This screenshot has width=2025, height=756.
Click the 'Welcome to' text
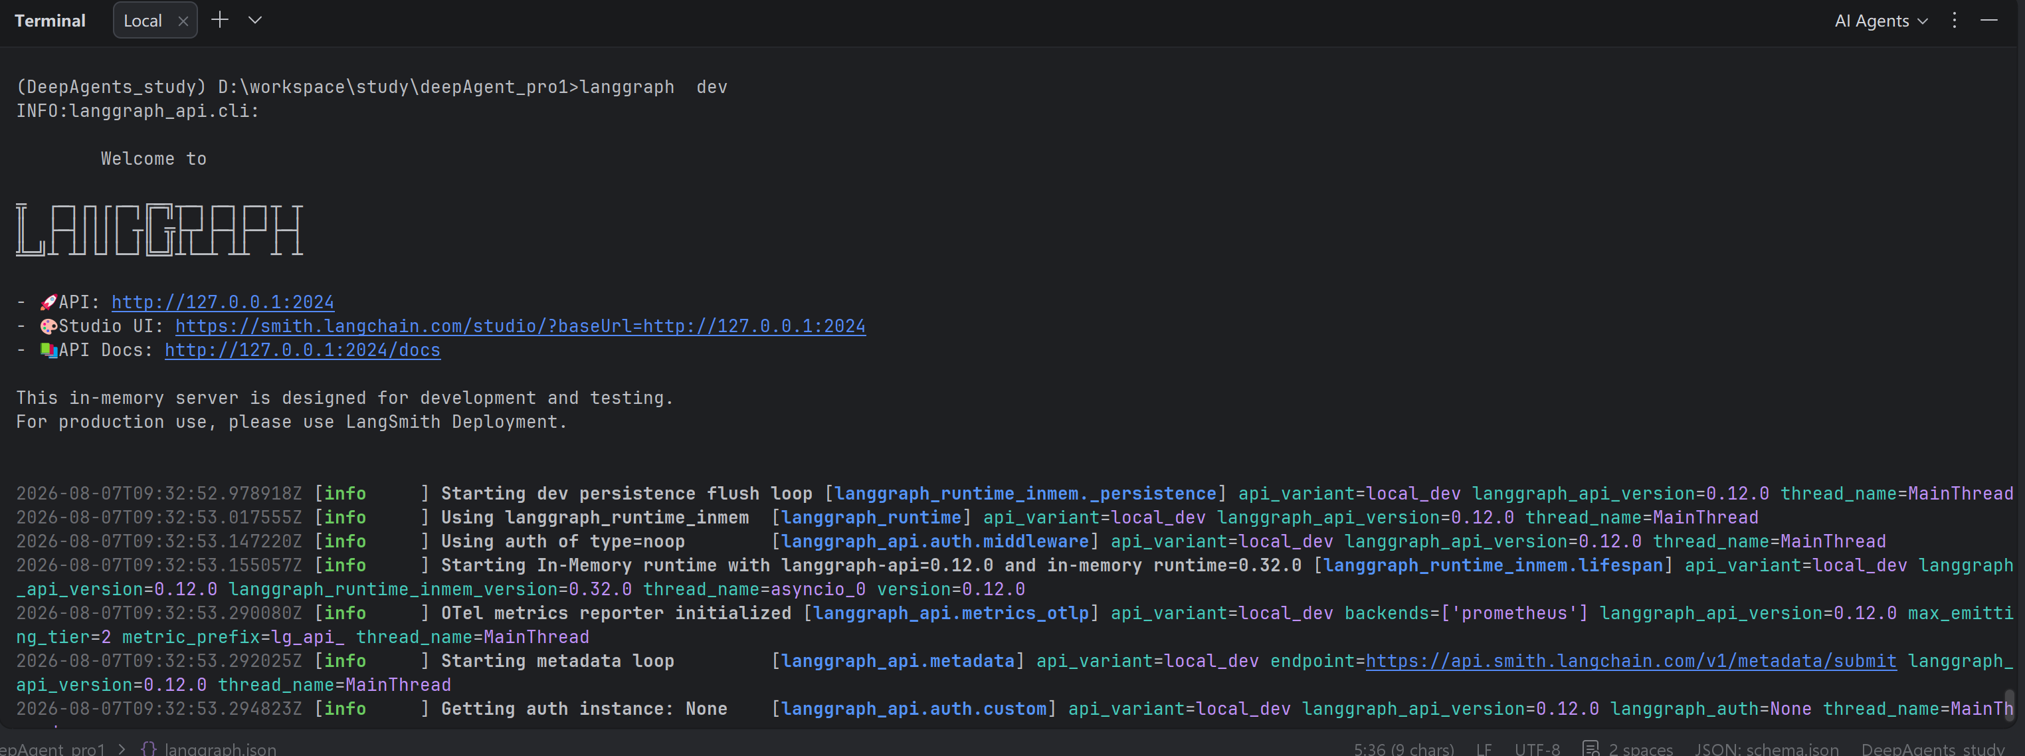click(x=153, y=159)
